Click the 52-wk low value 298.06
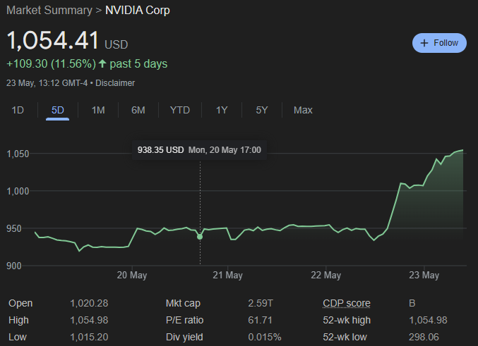 424,337
